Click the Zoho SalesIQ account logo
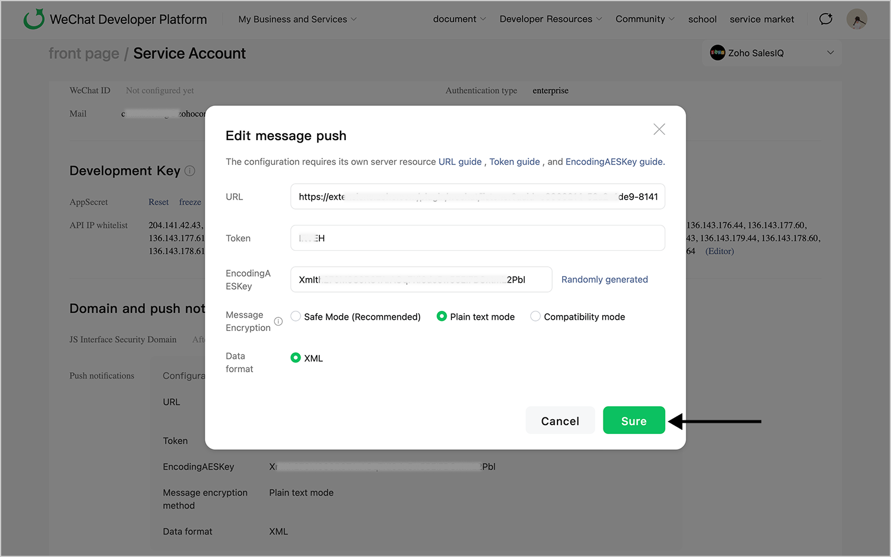The width and height of the screenshot is (891, 557). pyautogui.click(x=717, y=53)
